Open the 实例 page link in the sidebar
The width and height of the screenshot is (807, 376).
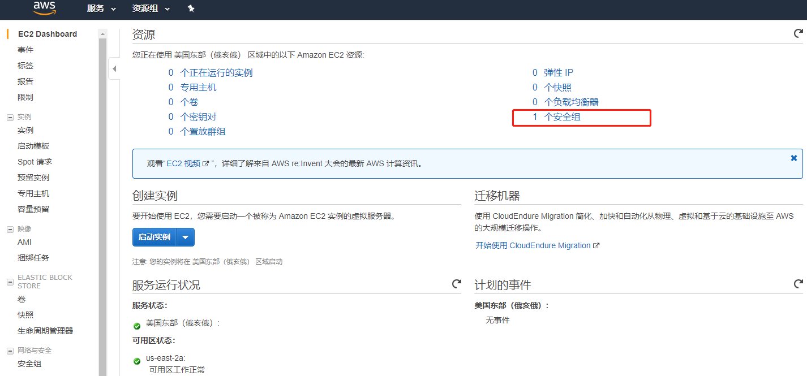click(25, 130)
